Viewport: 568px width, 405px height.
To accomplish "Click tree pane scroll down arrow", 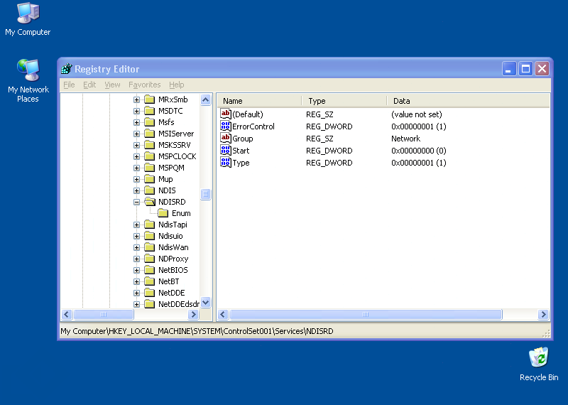I will pyautogui.click(x=205, y=303).
